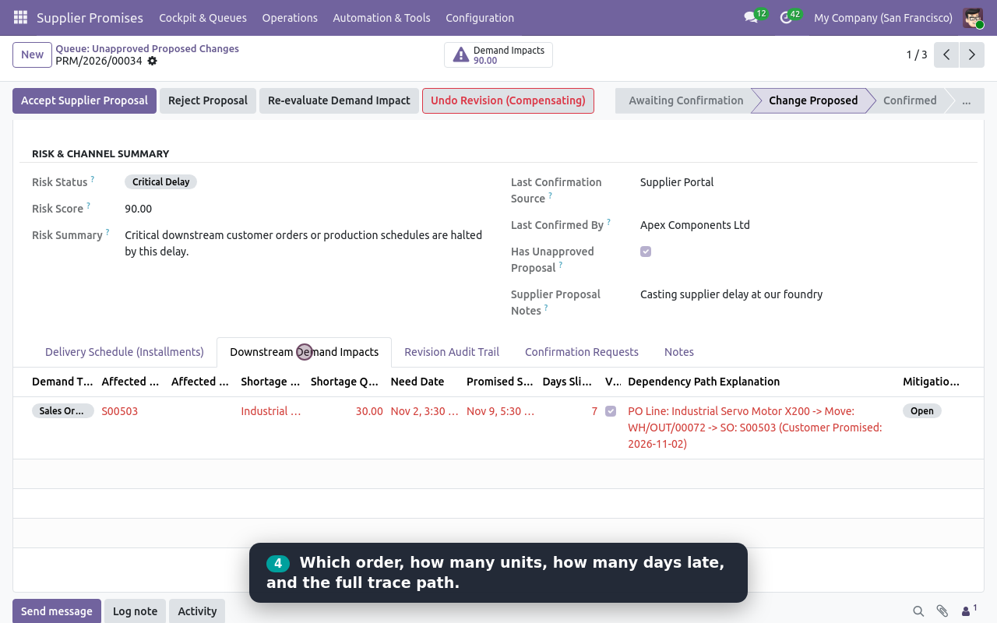Expand the Automation & Tools menu

(x=382, y=17)
